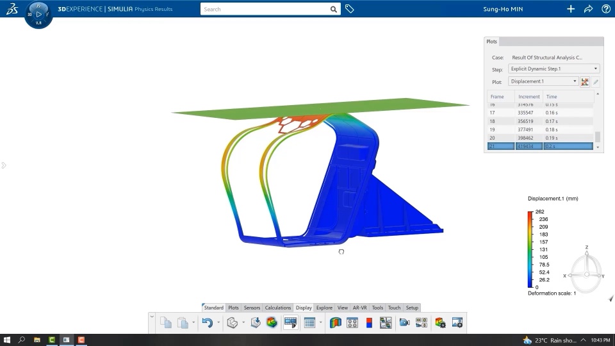Click the pencil edit plot icon
This screenshot has height=346, width=615.
595,81
